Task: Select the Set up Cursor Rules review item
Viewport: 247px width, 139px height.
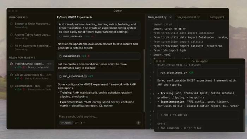Action: point(30,76)
